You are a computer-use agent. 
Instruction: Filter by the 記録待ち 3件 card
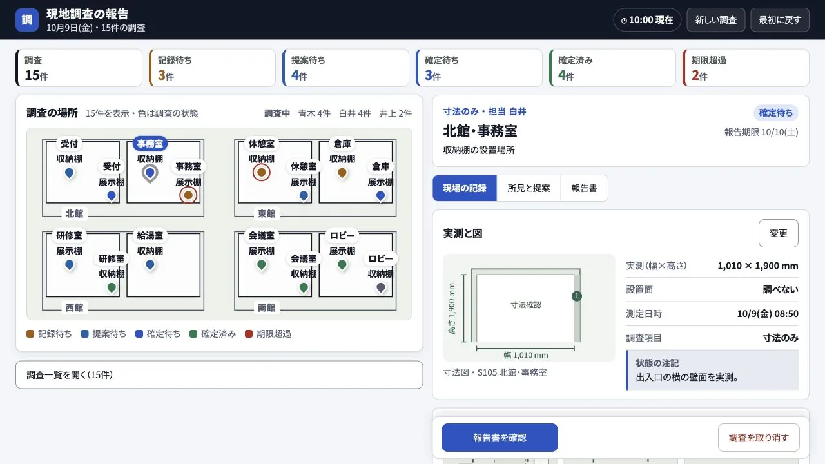[x=212, y=68]
